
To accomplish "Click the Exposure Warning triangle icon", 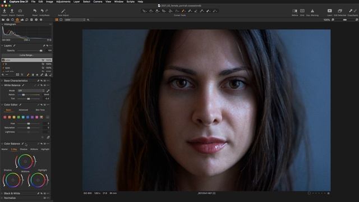I will (x=312, y=11).
